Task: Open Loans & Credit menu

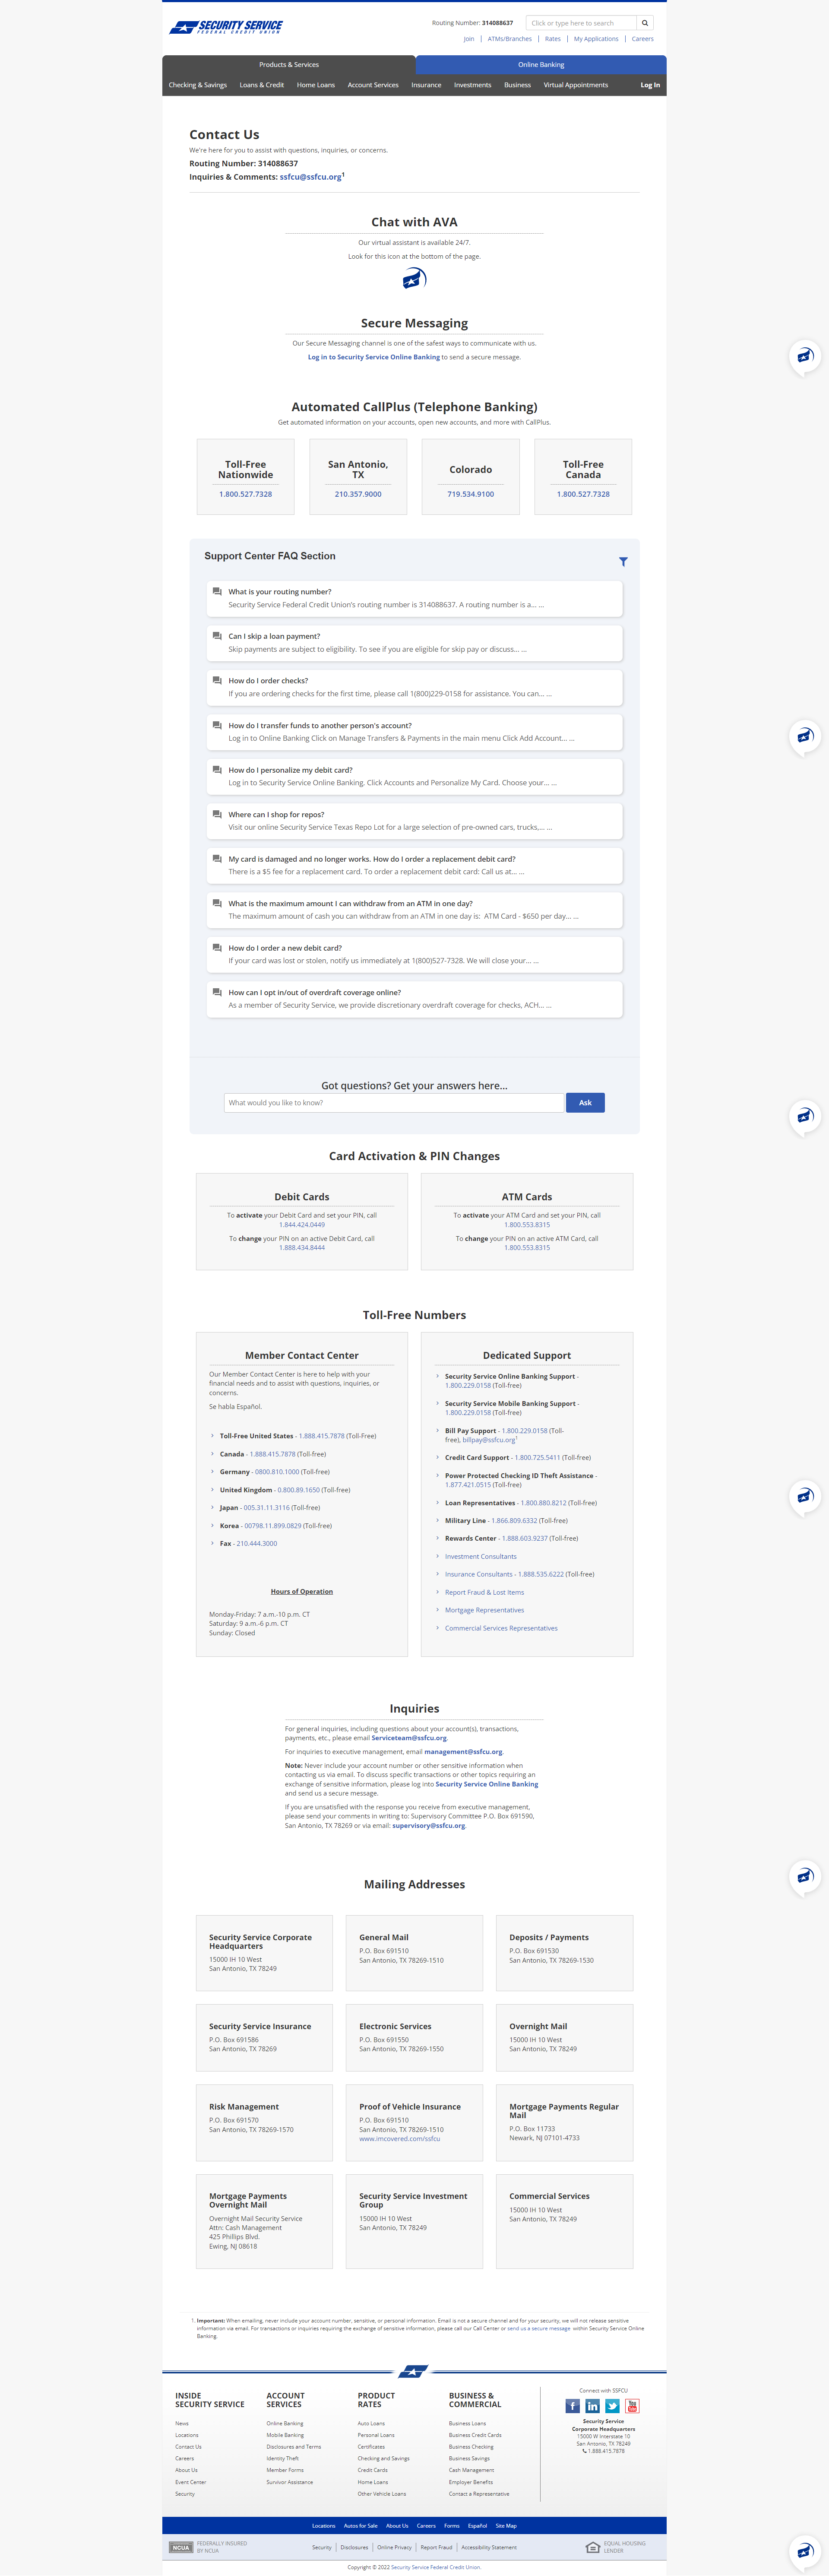Action: pos(262,85)
